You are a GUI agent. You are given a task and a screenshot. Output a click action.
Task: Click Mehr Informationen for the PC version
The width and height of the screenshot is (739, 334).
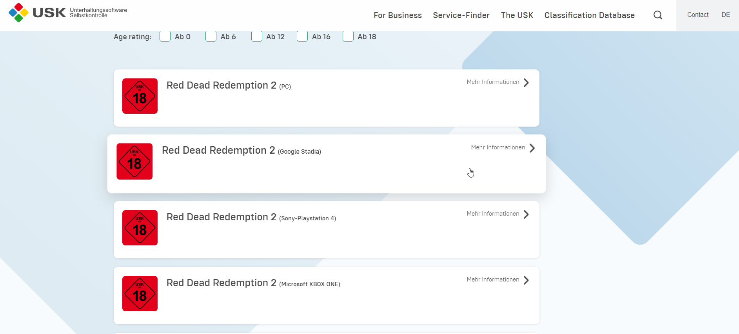click(x=493, y=82)
